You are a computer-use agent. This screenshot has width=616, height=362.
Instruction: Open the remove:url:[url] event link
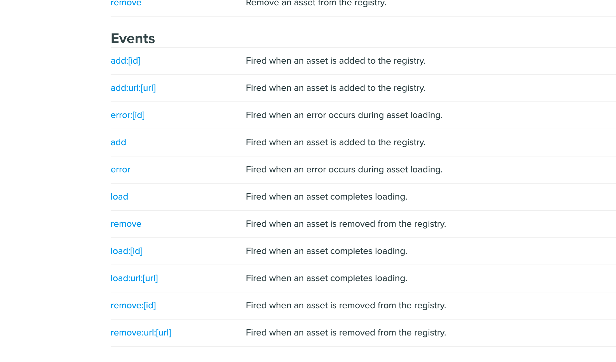pyautogui.click(x=141, y=333)
